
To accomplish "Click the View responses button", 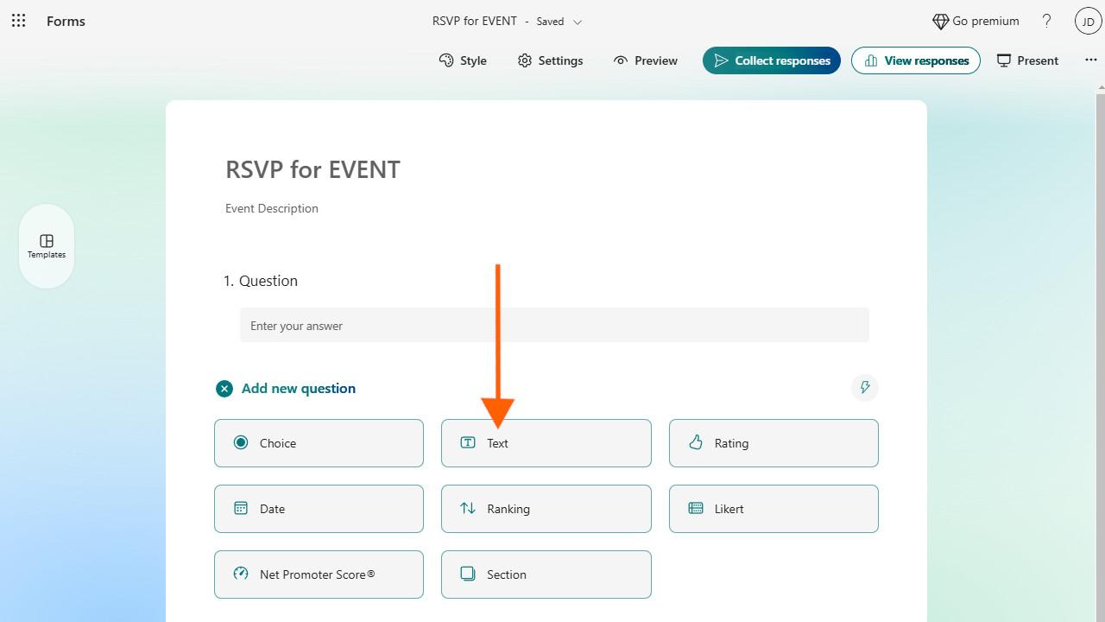I will pos(915,60).
